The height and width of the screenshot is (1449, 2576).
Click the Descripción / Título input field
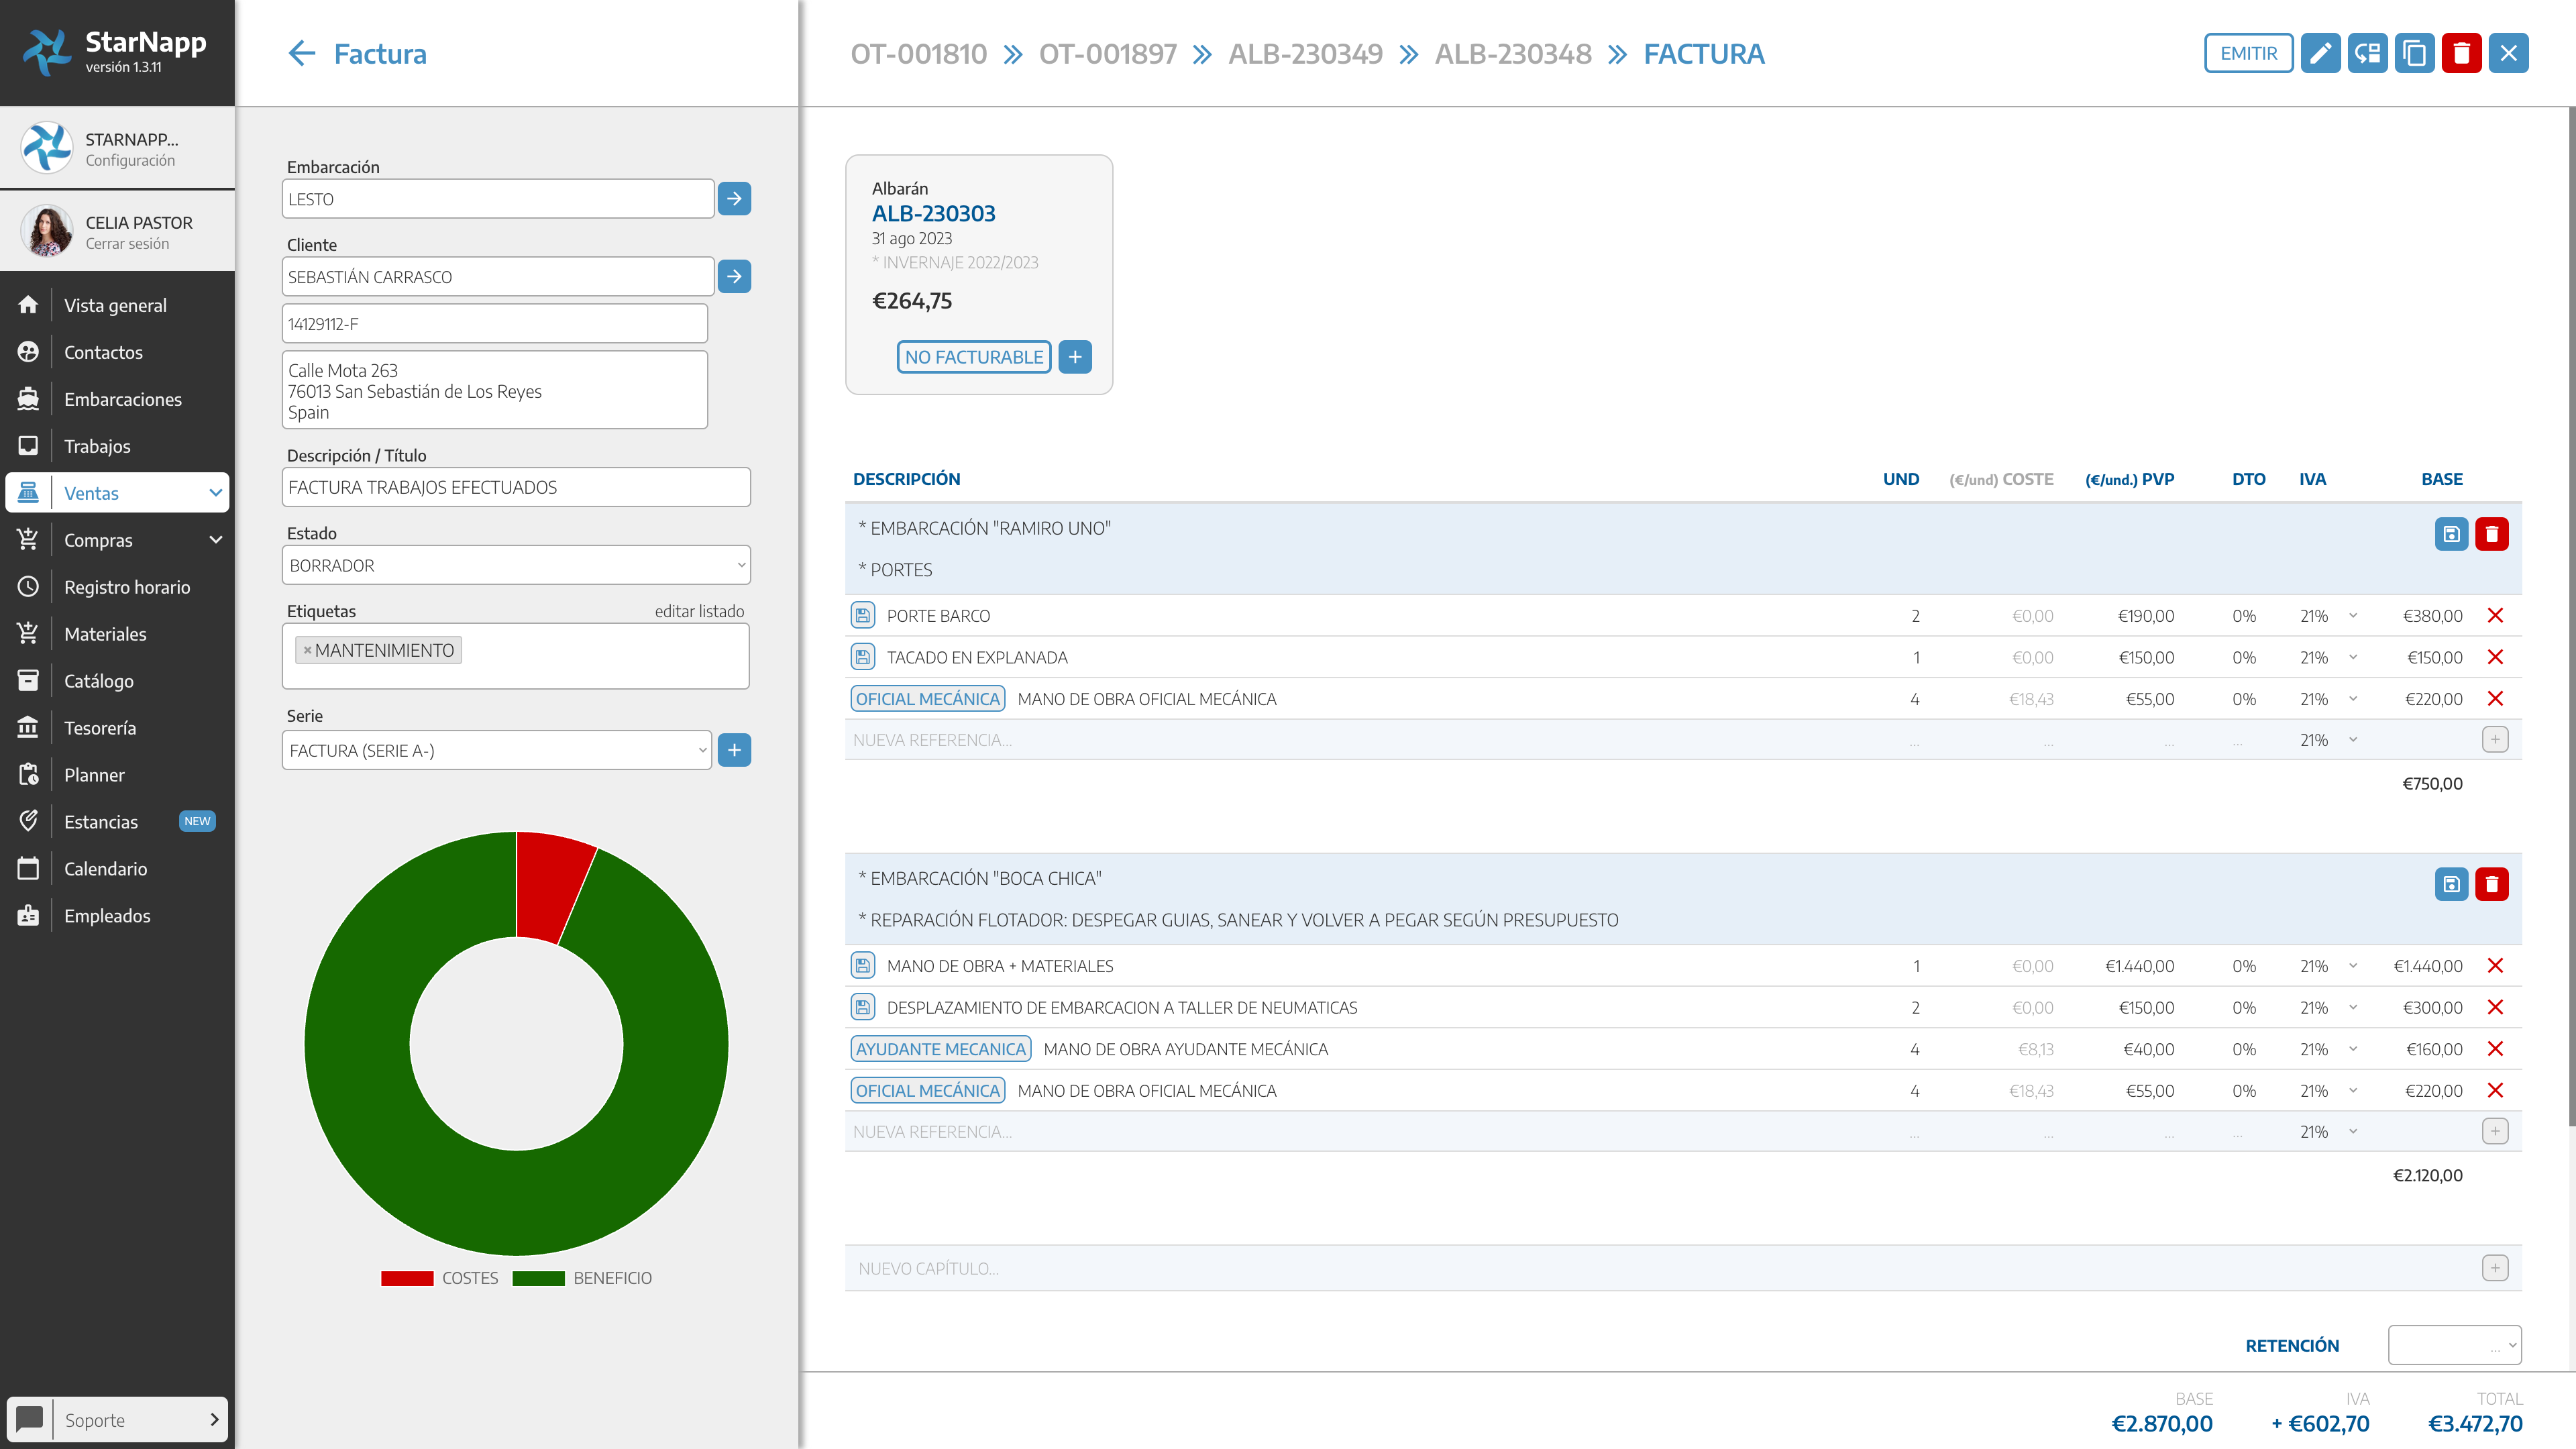click(516, 487)
